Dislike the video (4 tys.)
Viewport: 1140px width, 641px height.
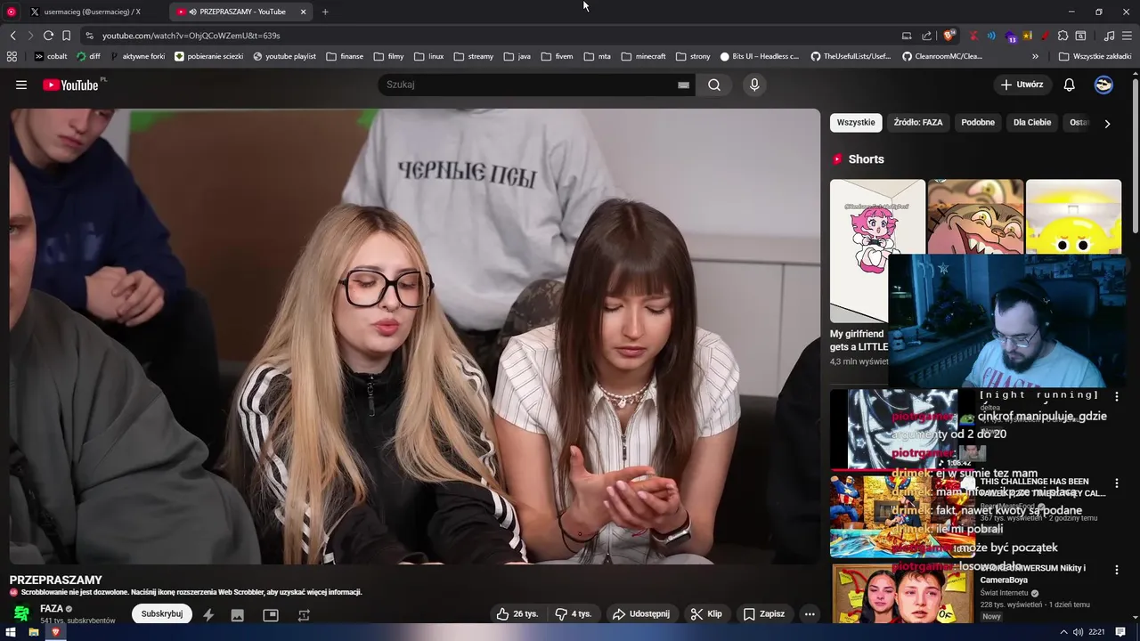pos(573,613)
